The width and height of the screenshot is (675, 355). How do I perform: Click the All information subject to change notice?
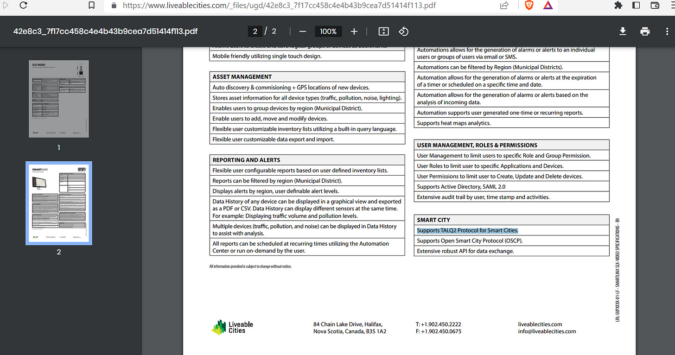[250, 266]
